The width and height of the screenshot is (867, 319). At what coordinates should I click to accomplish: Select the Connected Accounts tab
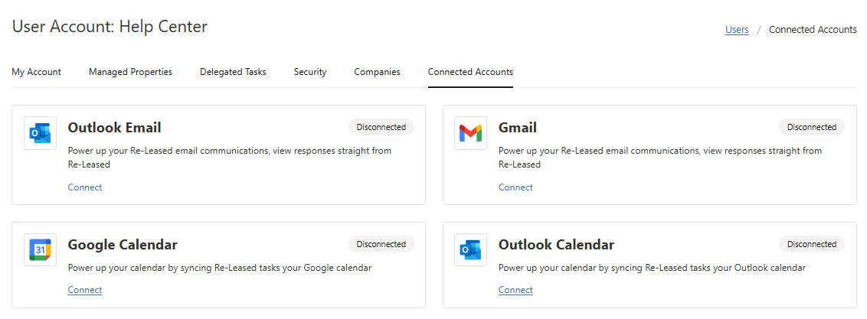[470, 72]
